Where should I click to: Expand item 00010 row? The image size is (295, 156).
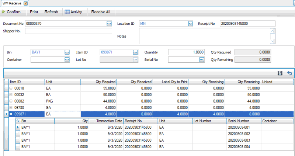tap(11, 89)
